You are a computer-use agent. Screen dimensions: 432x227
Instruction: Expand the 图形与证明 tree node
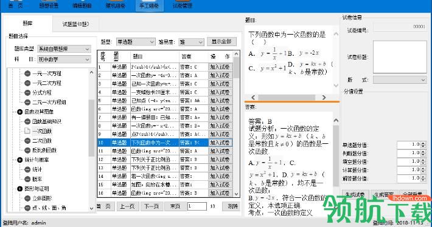click(19, 189)
